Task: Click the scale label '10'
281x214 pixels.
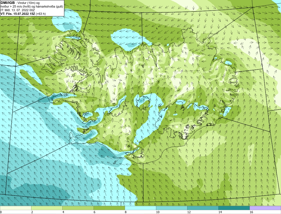Action: [x=158, y=212]
